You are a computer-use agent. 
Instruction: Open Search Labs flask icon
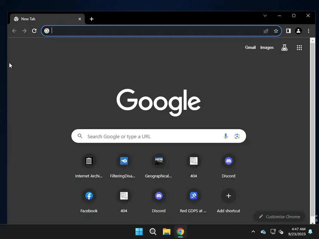(x=284, y=48)
